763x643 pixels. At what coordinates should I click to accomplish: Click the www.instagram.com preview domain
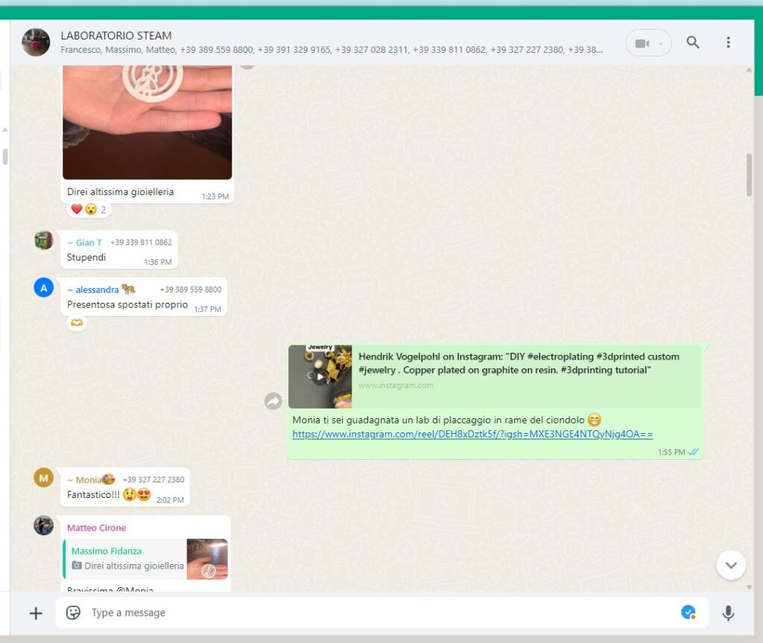[396, 386]
